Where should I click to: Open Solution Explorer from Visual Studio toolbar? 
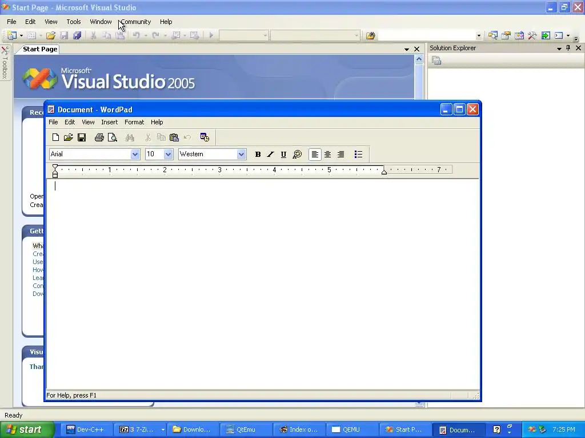point(493,35)
